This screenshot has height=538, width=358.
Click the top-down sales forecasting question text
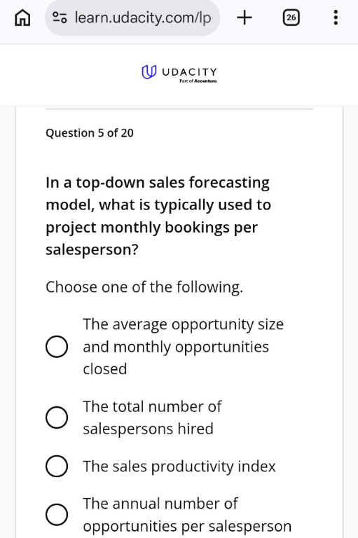(x=158, y=216)
